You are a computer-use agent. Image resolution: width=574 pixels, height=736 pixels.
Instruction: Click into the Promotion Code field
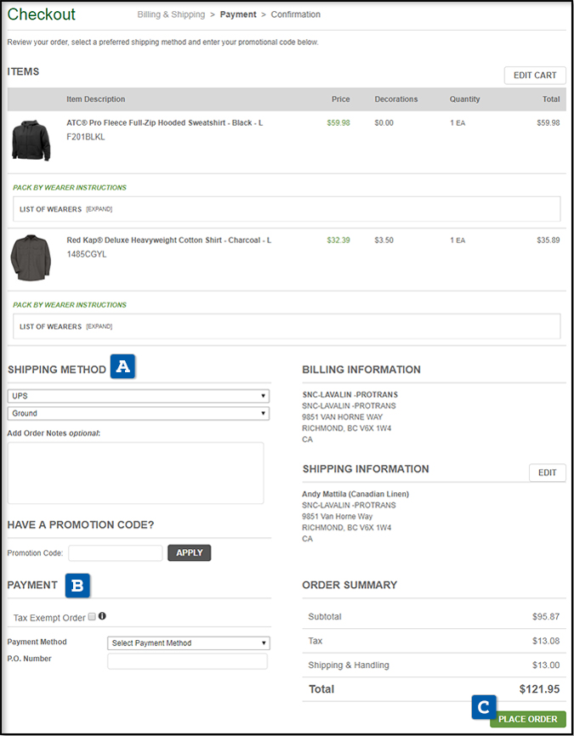pyautogui.click(x=115, y=553)
